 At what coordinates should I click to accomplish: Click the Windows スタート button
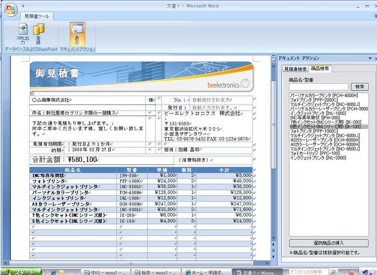(21, 272)
